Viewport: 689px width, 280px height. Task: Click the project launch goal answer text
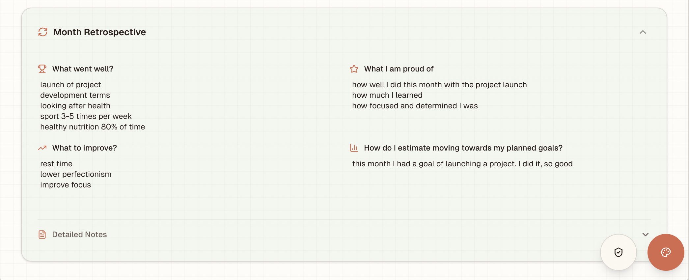462,164
